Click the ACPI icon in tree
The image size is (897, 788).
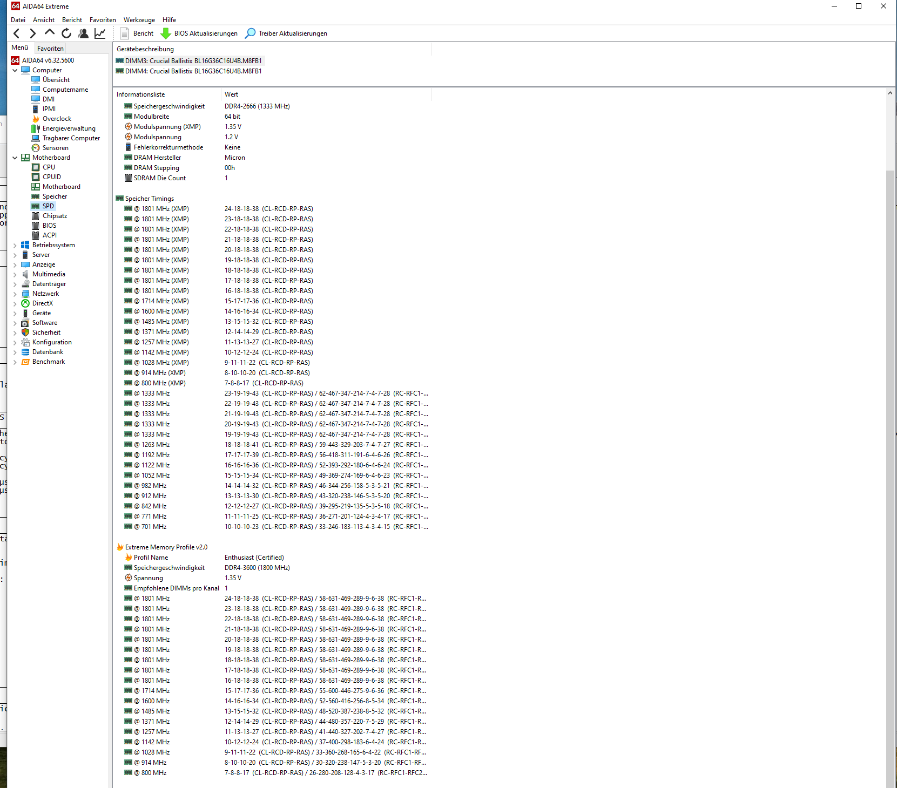36,235
